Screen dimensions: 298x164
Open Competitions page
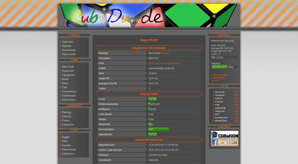click(69, 92)
